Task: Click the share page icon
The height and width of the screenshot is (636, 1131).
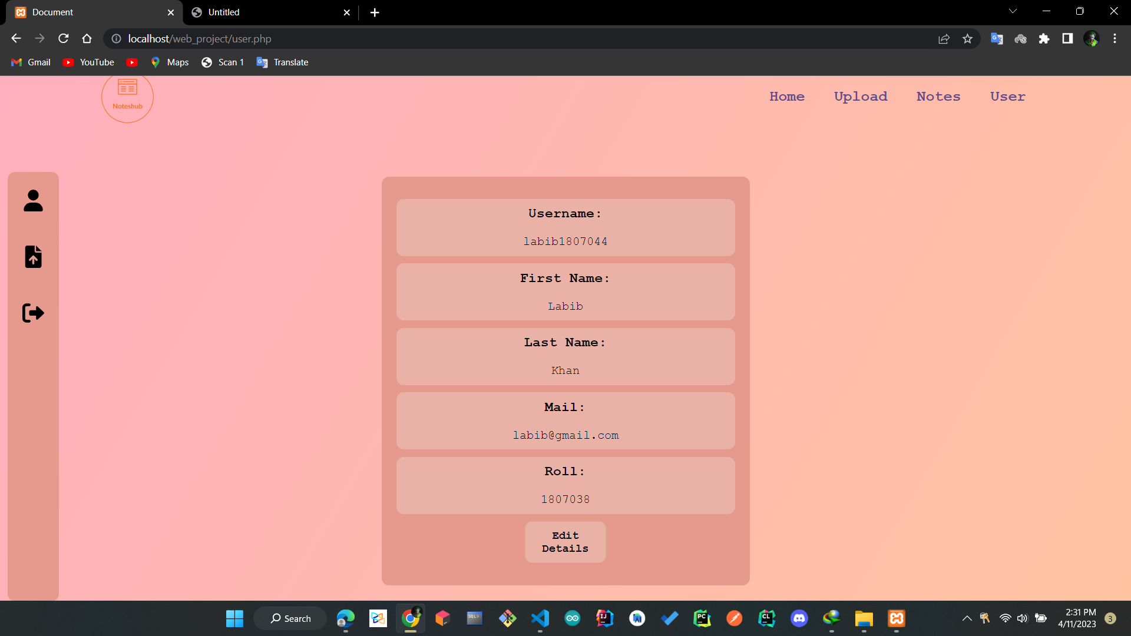Action: [944, 38]
